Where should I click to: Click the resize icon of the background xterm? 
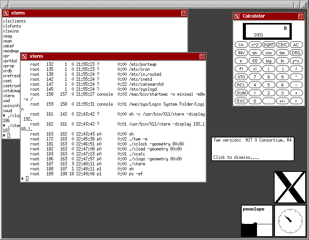pyautogui.click(x=184, y=13)
